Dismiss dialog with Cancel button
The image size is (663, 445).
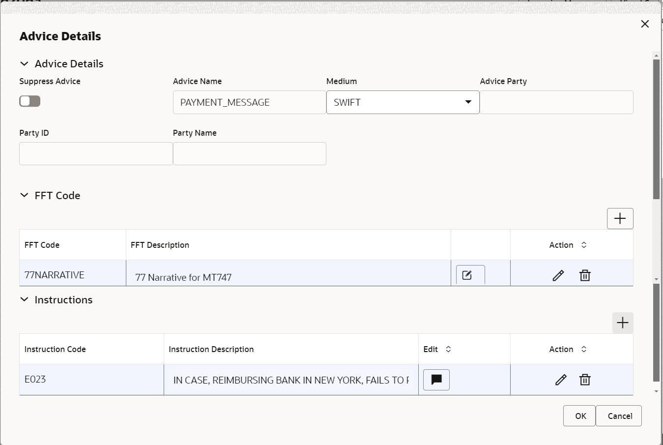click(619, 416)
